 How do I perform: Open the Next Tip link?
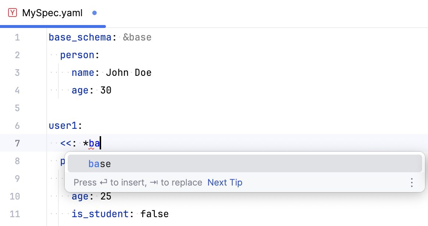(225, 182)
